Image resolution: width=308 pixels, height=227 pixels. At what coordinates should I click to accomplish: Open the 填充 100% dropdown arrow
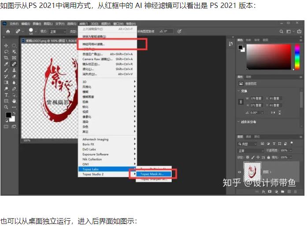tap(291, 157)
